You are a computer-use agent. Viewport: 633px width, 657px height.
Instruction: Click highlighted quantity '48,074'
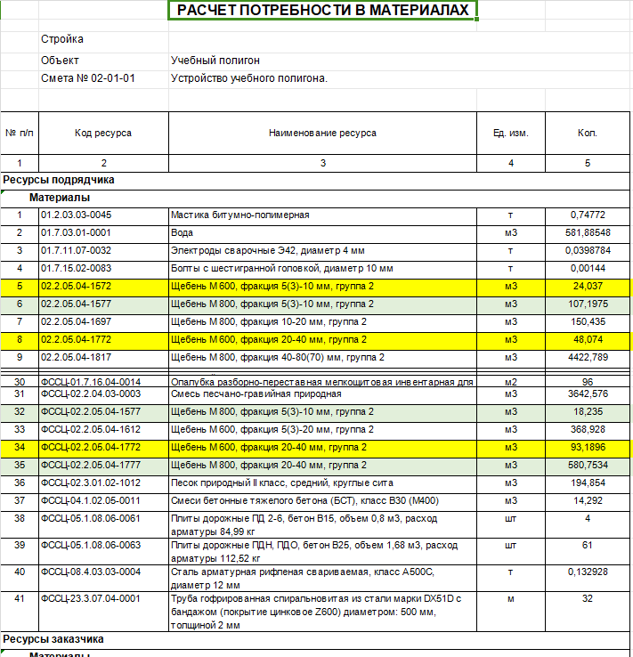point(588,340)
